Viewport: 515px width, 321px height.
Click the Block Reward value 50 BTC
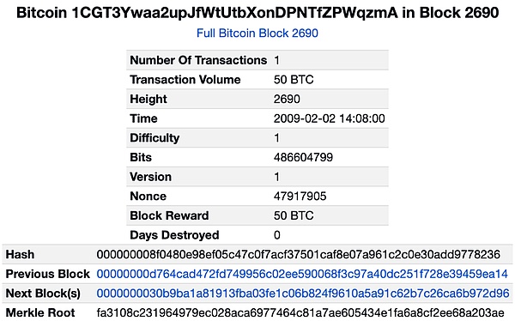(294, 215)
